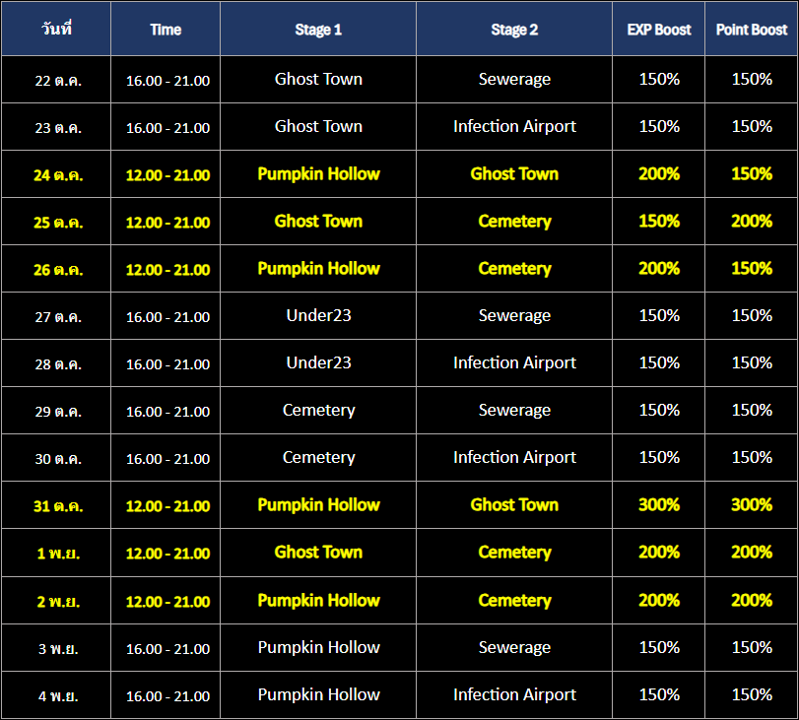Click the Time column header
799x720 pixels.
(166, 30)
